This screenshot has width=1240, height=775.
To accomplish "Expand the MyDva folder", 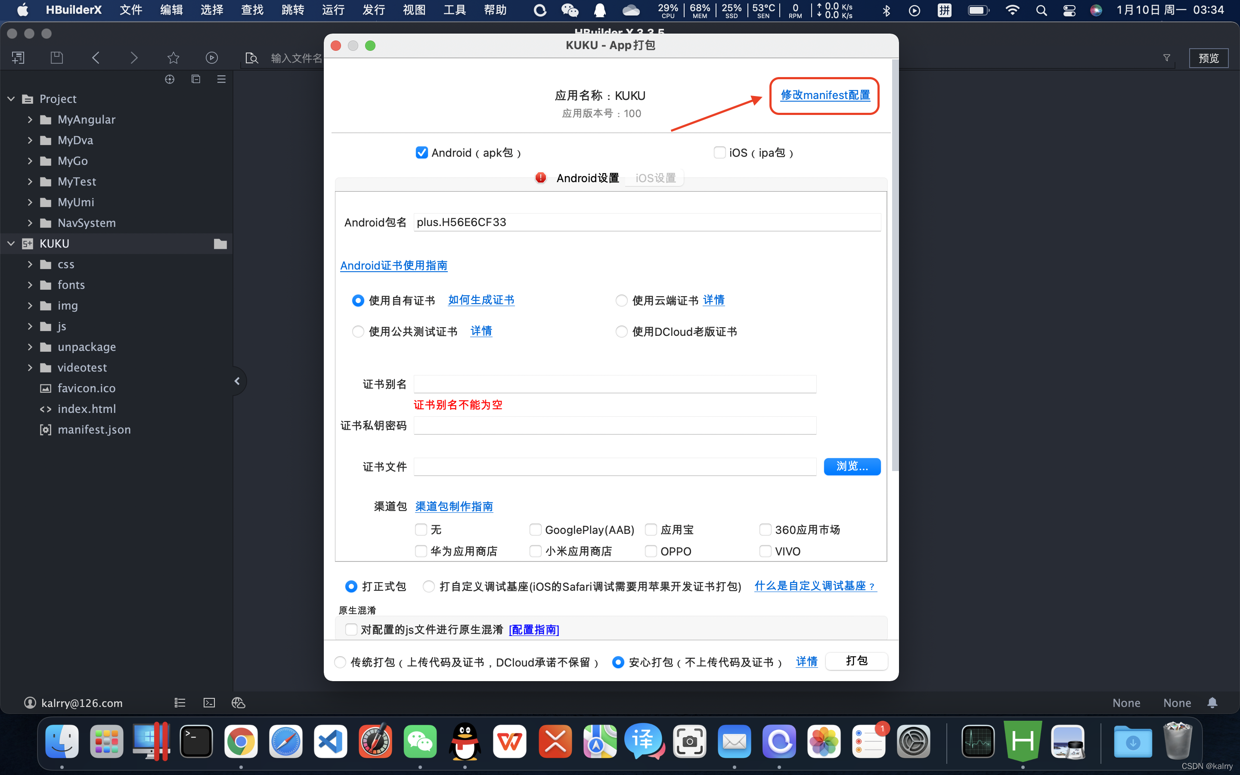I will (x=30, y=140).
